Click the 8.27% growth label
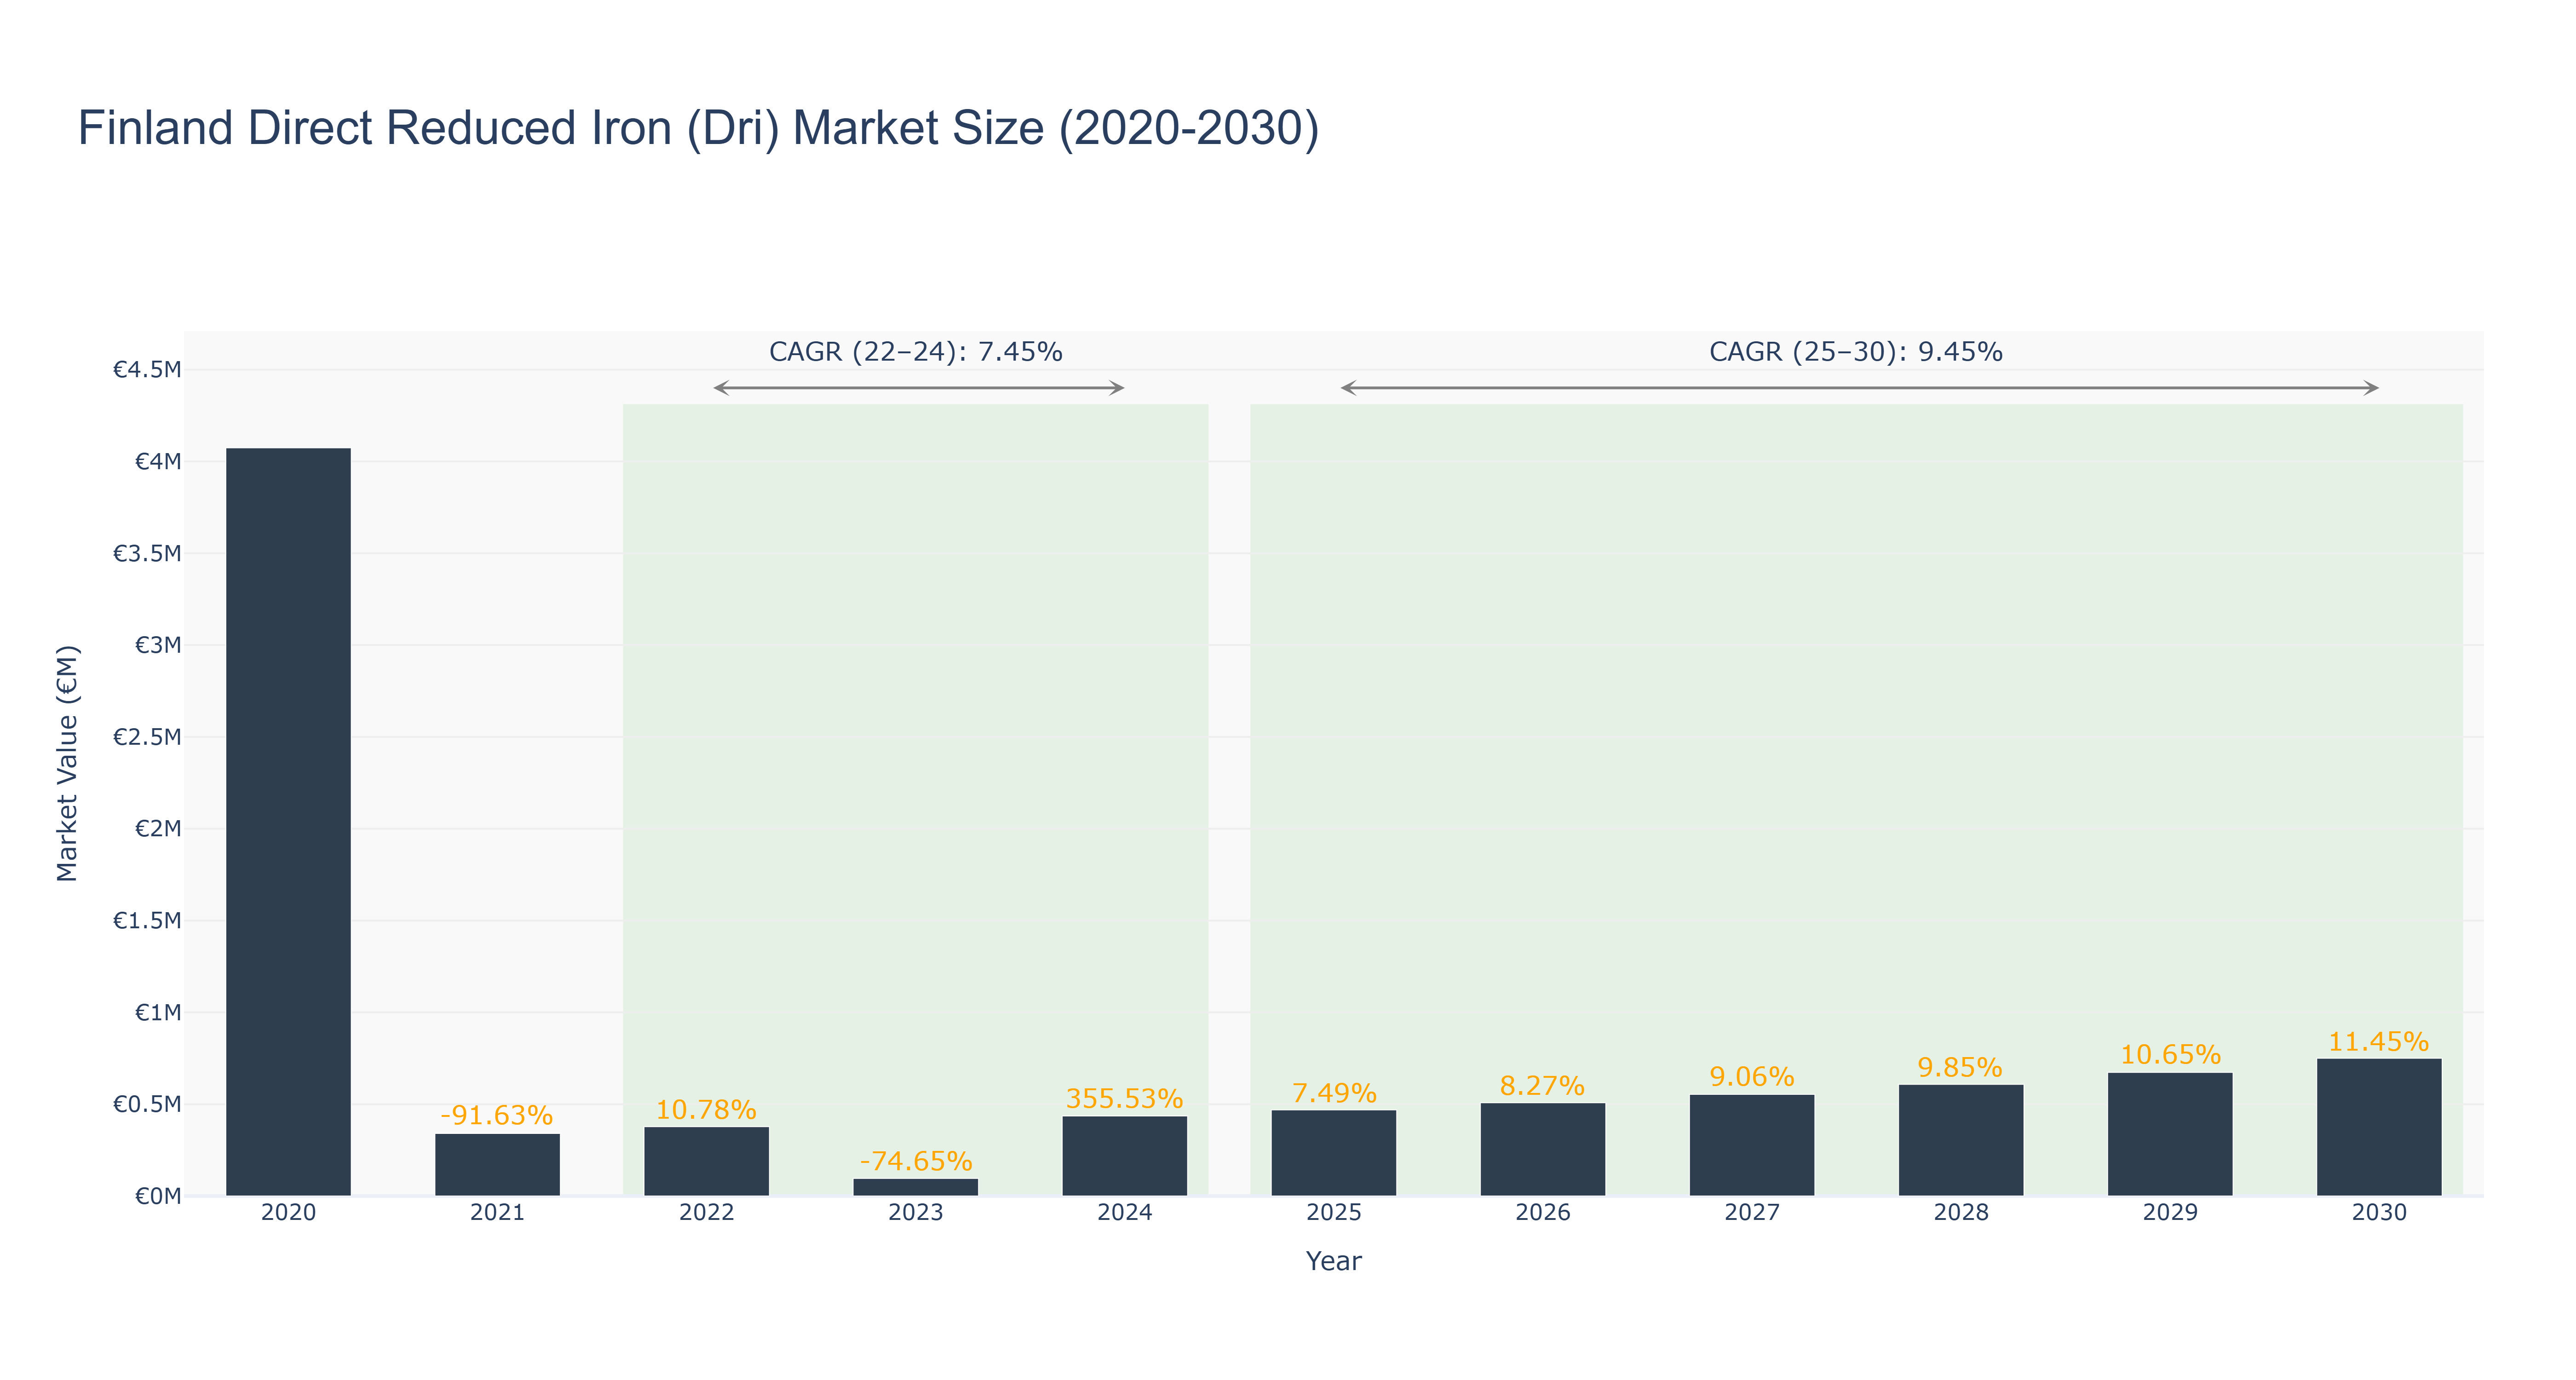Image resolution: width=2576 pixels, height=1380 pixels. (x=1542, y=1085)
